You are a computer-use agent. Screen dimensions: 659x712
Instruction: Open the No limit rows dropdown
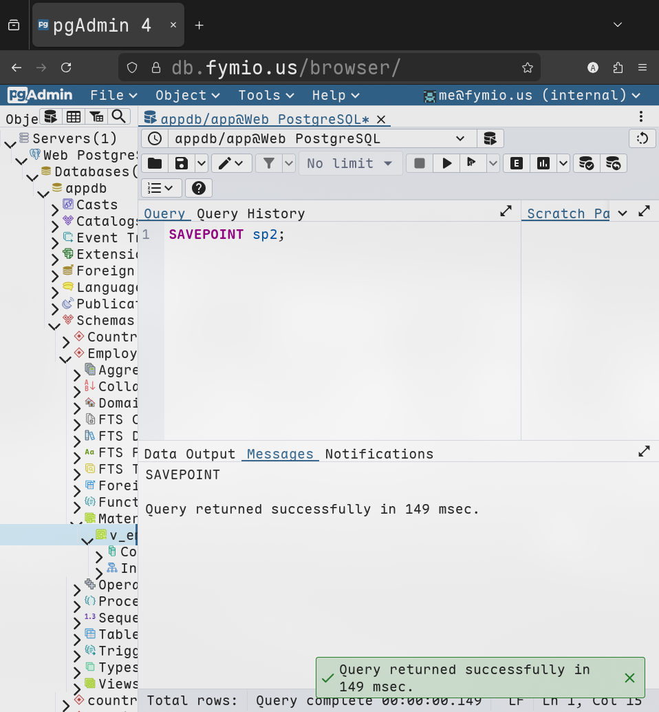[349, 163]
